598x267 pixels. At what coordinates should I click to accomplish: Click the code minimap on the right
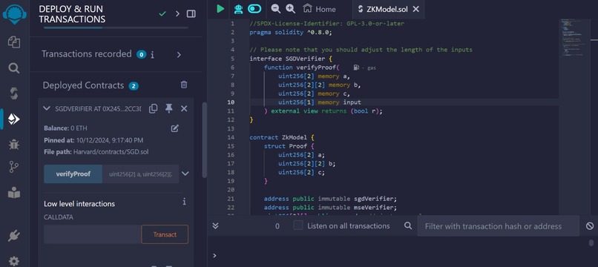pyautogui.click(x=574, y=37)
